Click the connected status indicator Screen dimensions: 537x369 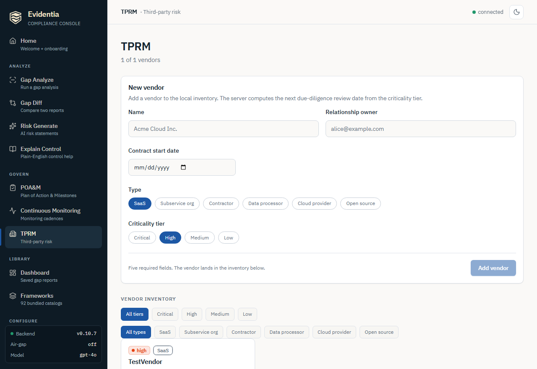pyautogui.click(x=488, y=12)
